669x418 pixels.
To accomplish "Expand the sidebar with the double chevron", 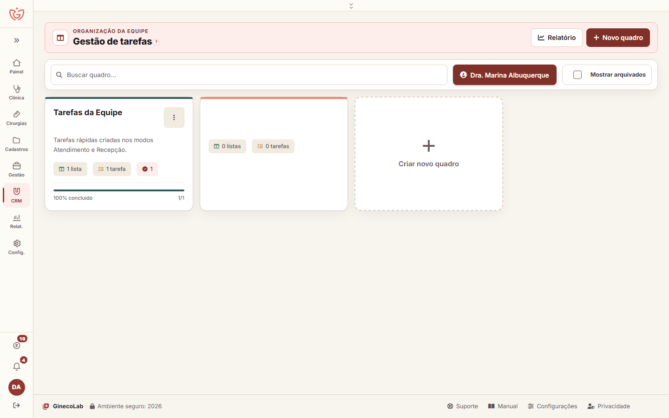I will (17, 40).
